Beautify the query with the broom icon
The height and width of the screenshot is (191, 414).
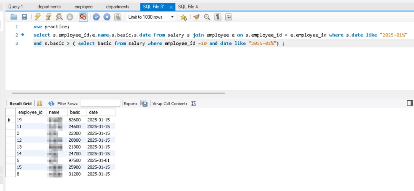(x=196, y=17)
